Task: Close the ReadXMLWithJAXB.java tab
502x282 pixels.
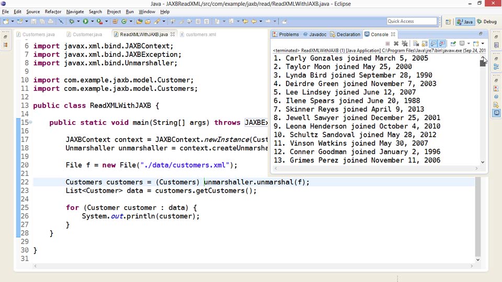Action: pos(173,34)
